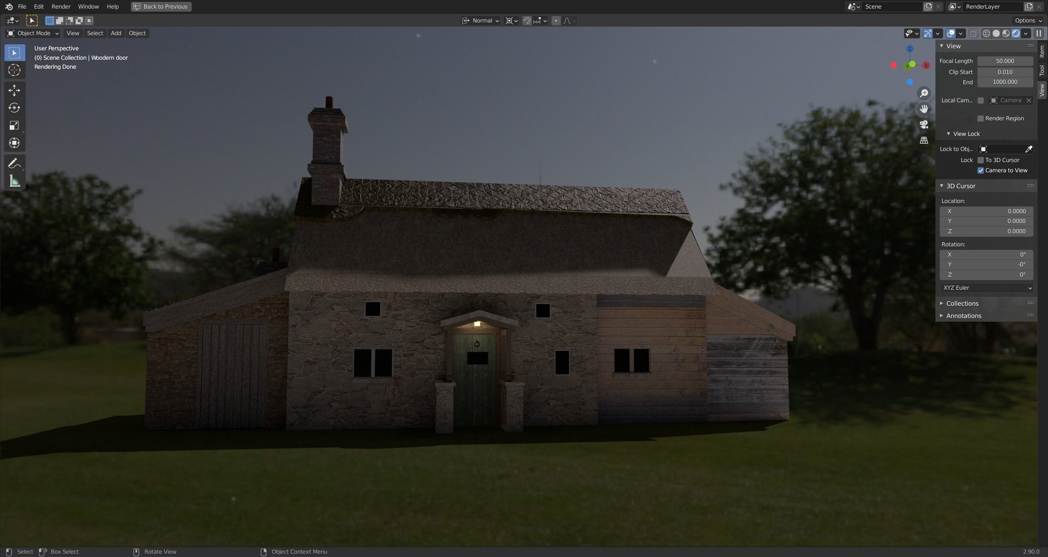Enable the Local Camera checkbox
The height and width of the screenshot is (557, 1048).
[980, 100]
